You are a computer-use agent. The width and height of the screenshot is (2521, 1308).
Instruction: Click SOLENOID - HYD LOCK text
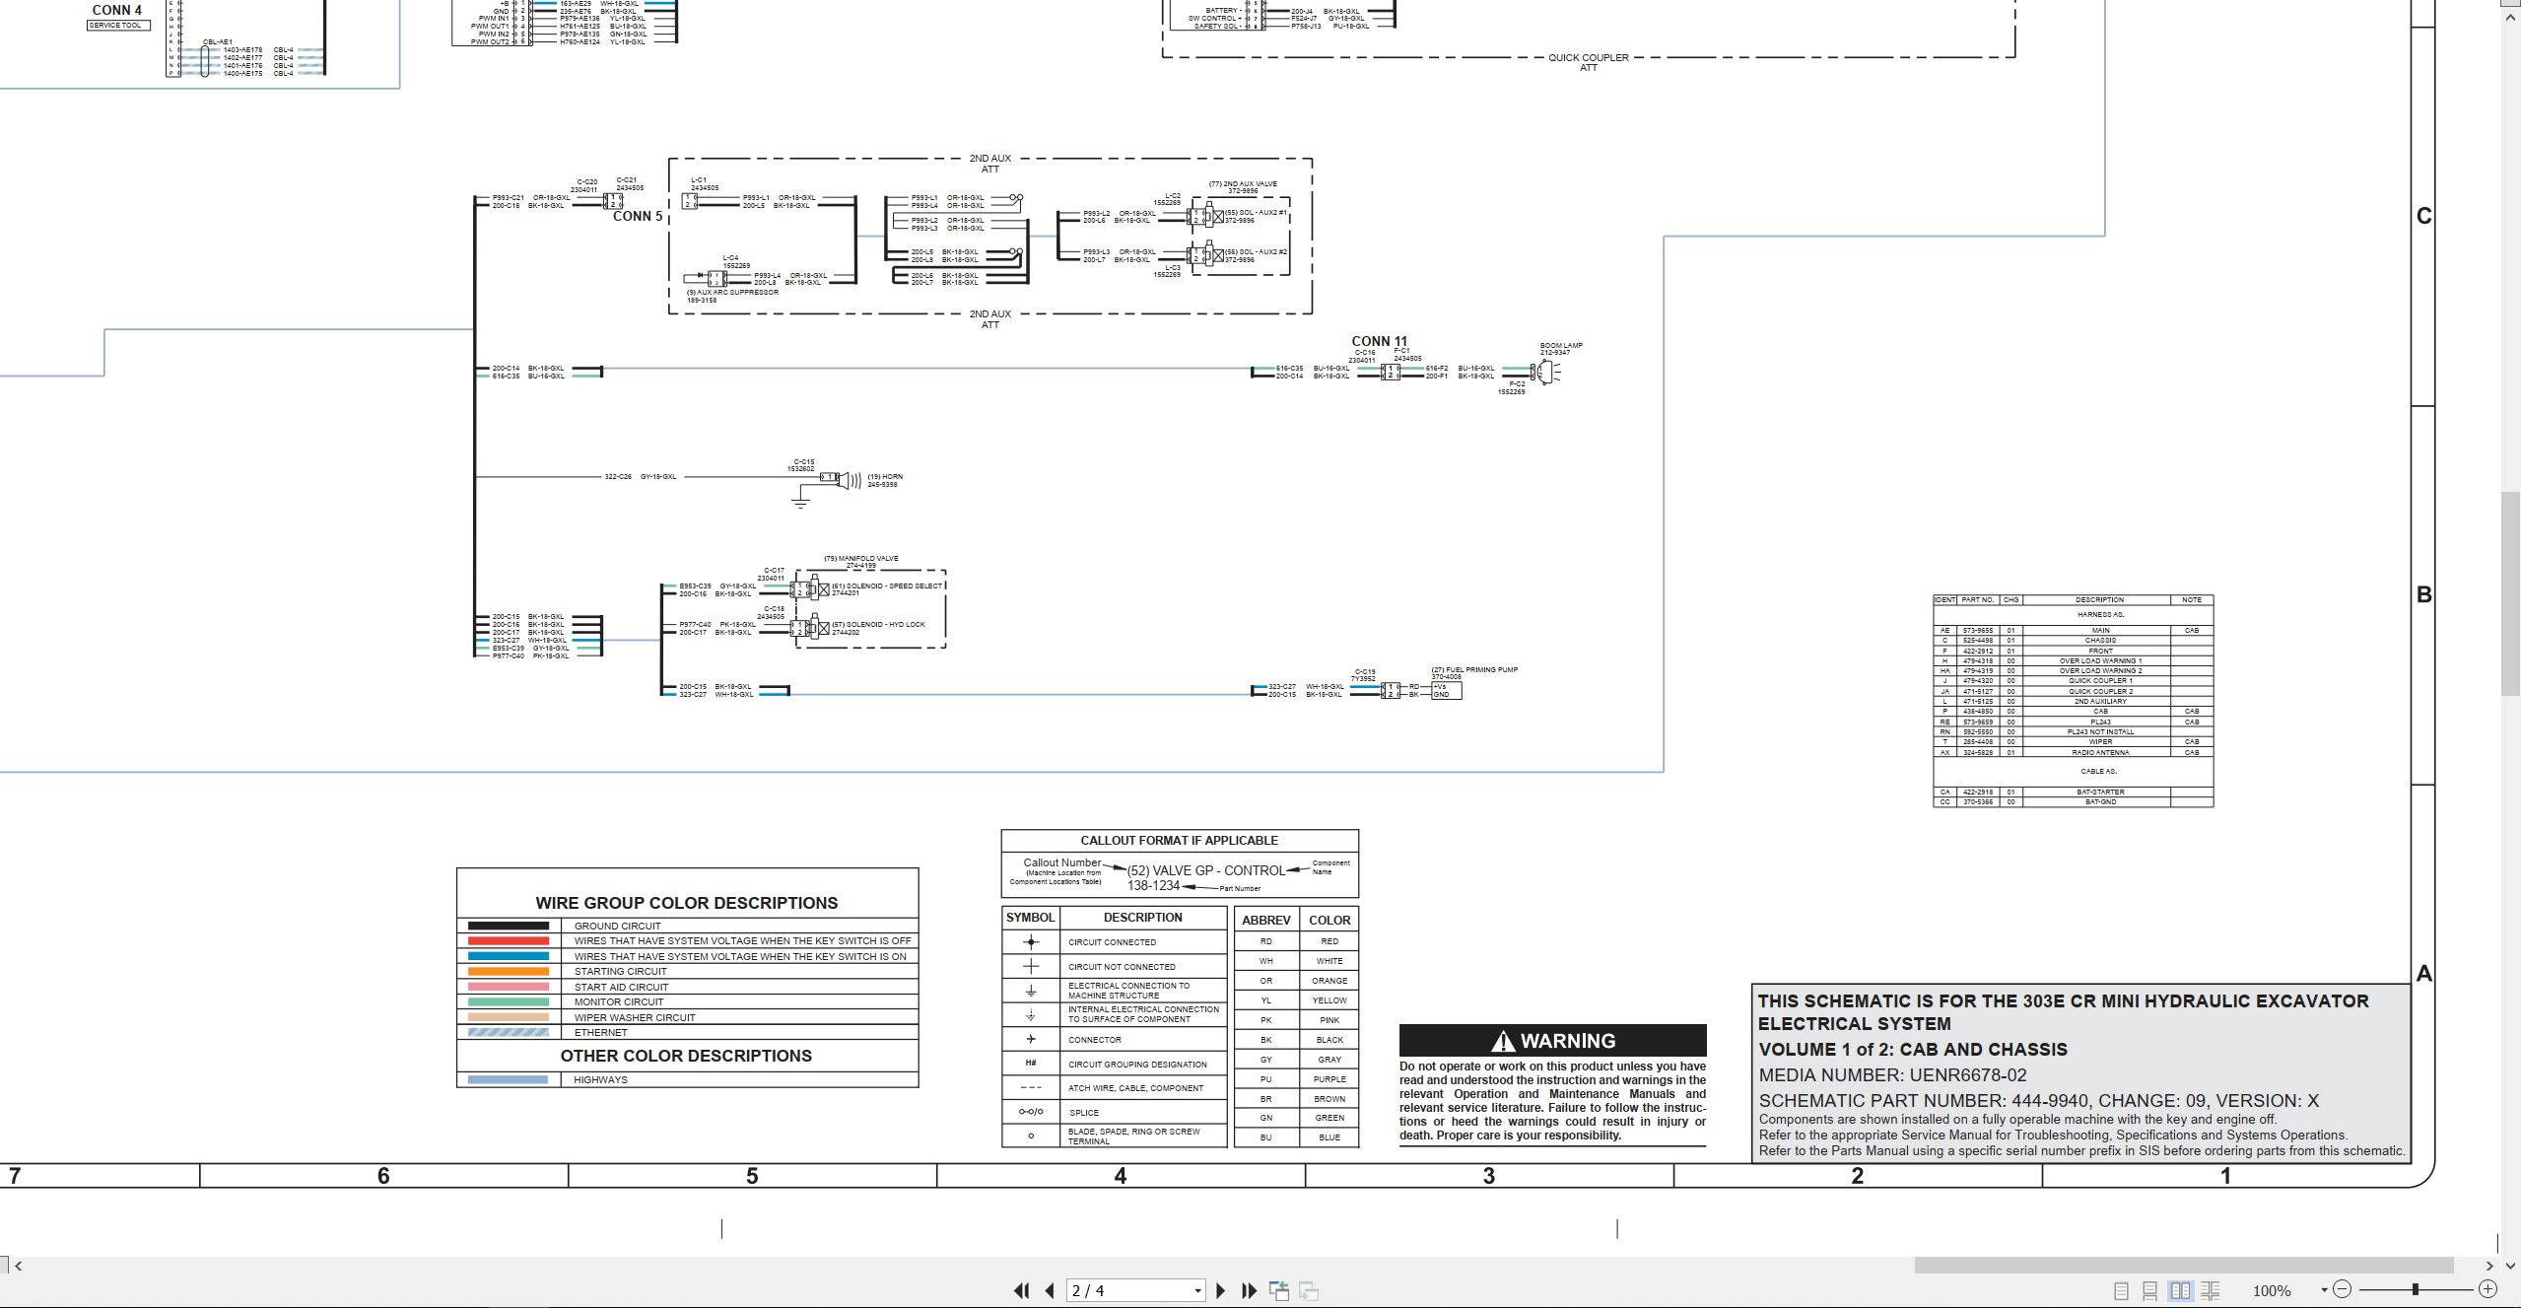tap(885, 624)
